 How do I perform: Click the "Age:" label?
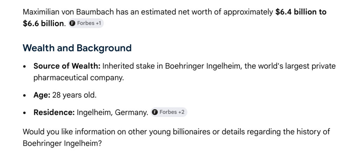(x=42, y=95)
